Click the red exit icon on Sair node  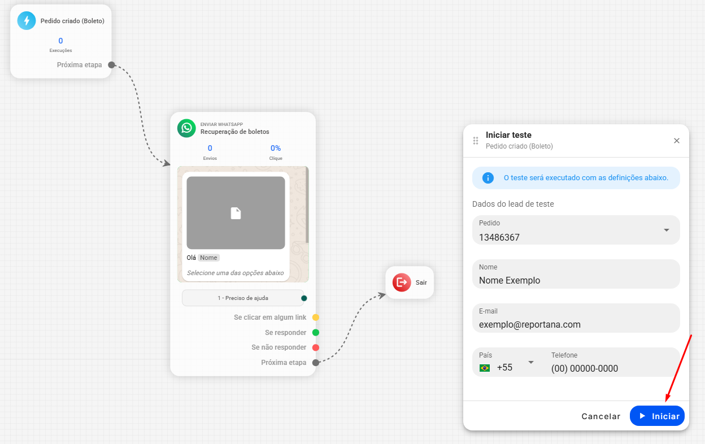[x=402, y=282]
